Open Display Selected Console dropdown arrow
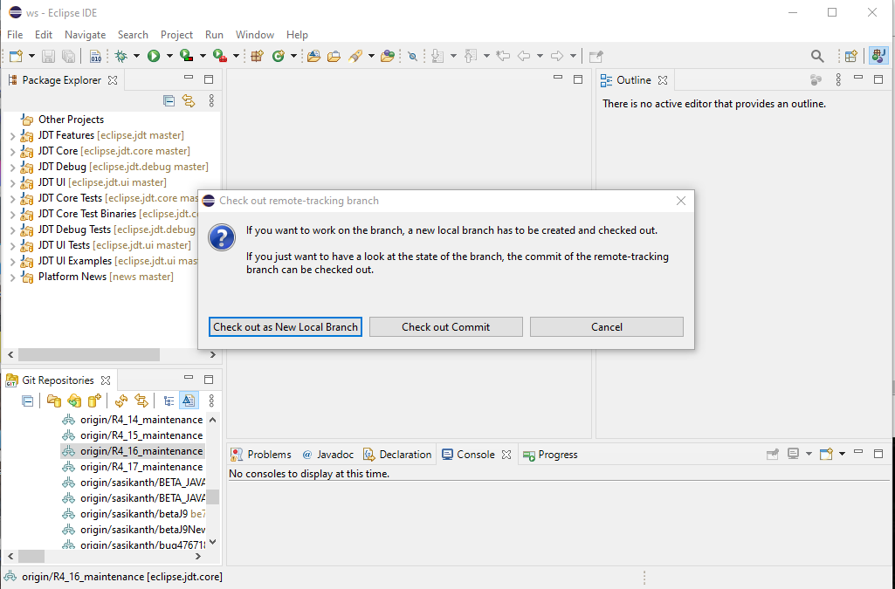895x589 pixels. 809,455
